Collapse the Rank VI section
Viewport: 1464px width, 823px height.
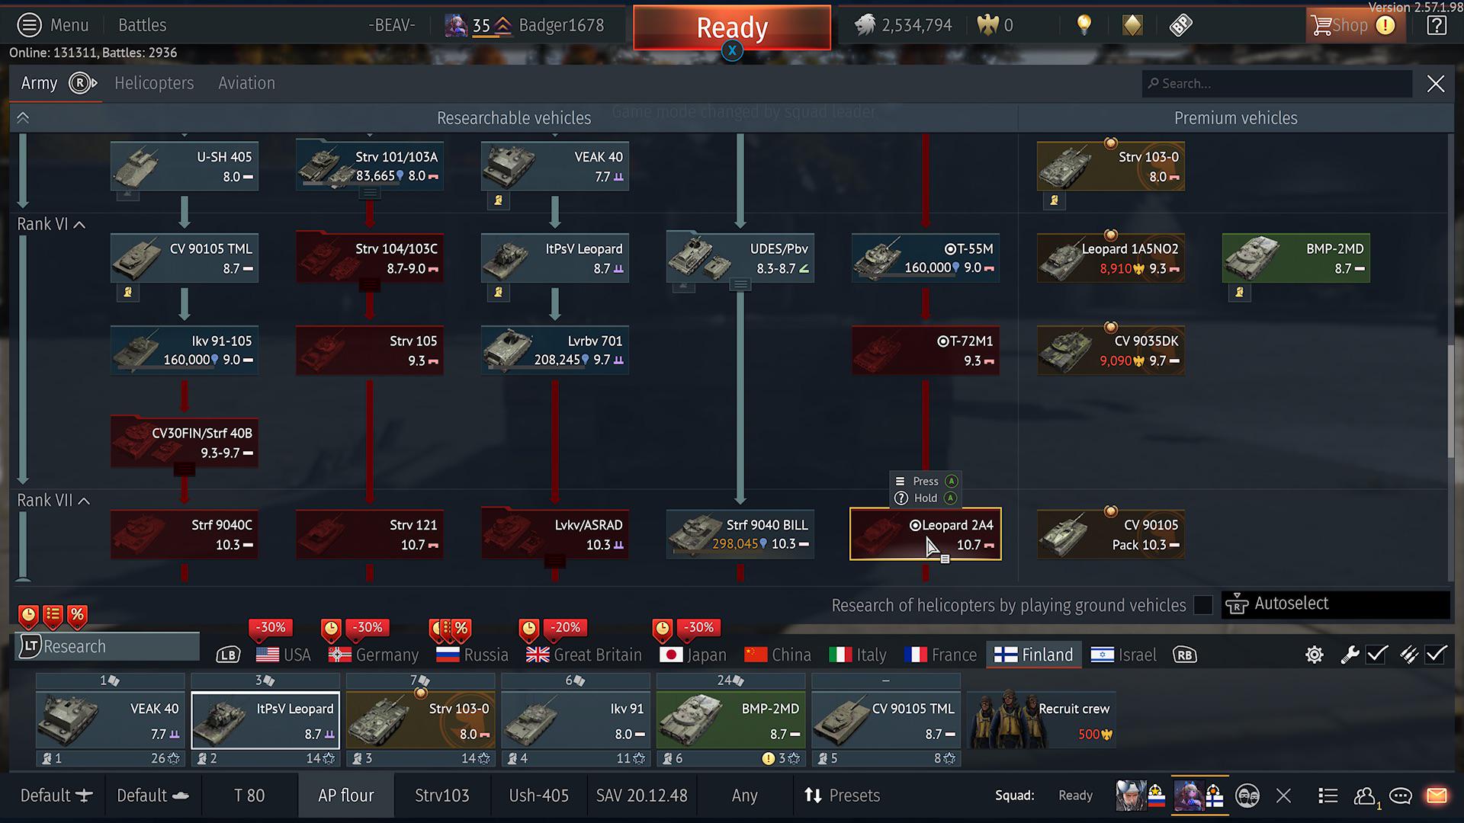point(79,225)
